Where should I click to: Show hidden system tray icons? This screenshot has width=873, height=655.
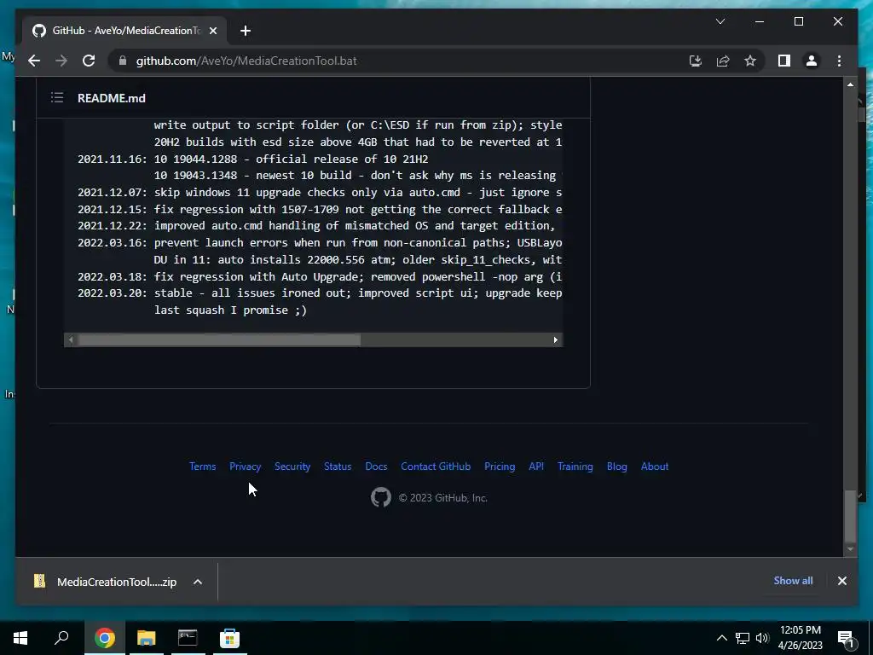[x=721, y=638]
